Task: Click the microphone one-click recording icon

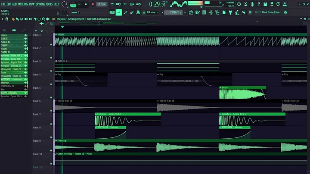Action: [x=252, y=4]
